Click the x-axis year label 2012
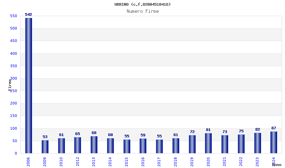This screenshot has height=168, width=285. 77,162
